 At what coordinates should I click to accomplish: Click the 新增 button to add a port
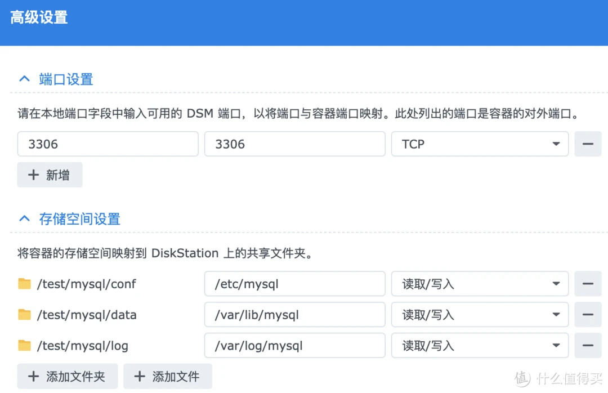(x=50, y=175)
